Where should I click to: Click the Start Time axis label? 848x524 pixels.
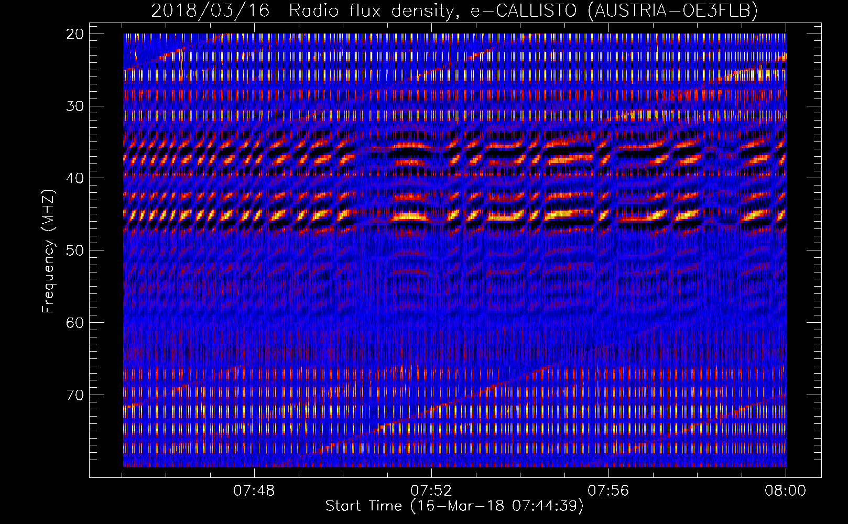tap(454, 506)
